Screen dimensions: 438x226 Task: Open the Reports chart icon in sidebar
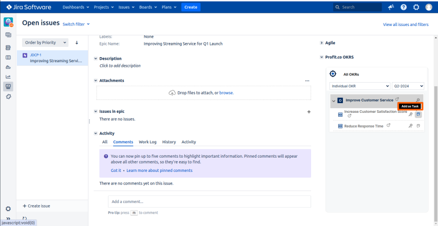[x=8, y=77]
